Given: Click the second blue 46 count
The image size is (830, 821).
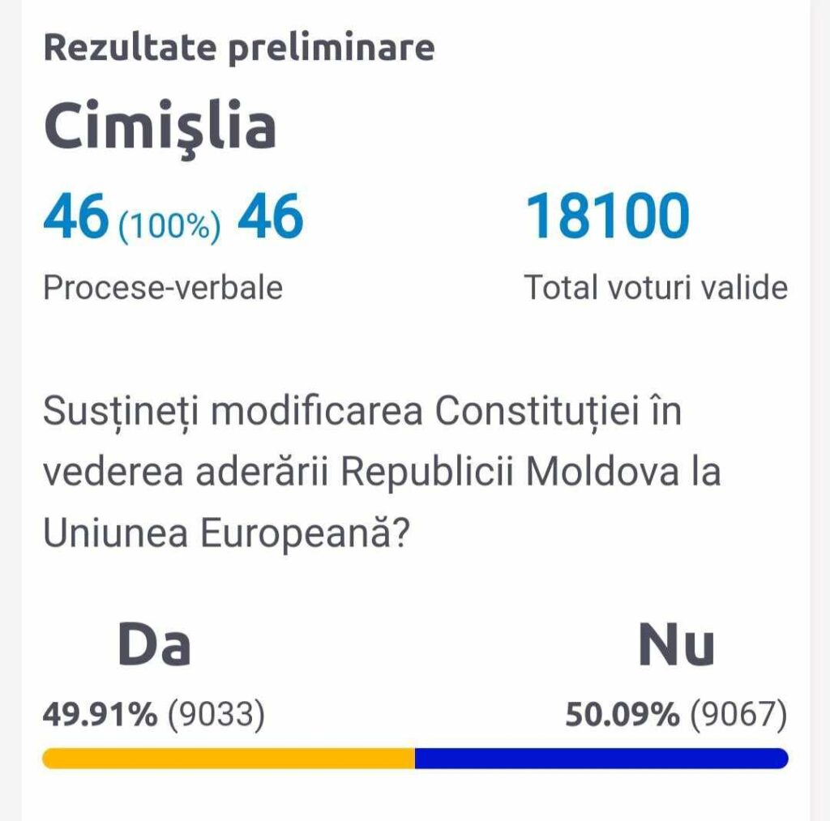Looking at the screenshot, I should (x=271, y=216).
